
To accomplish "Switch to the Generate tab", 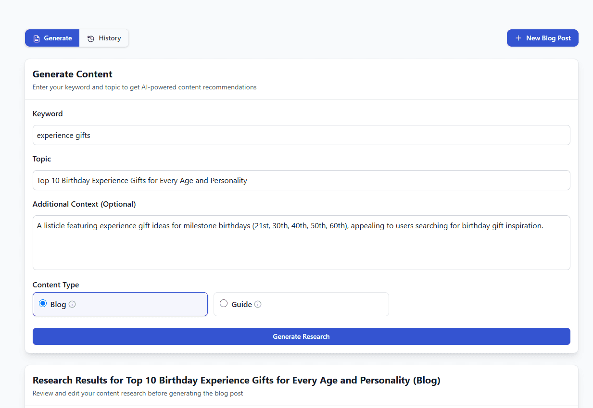I will click(52, 38).
